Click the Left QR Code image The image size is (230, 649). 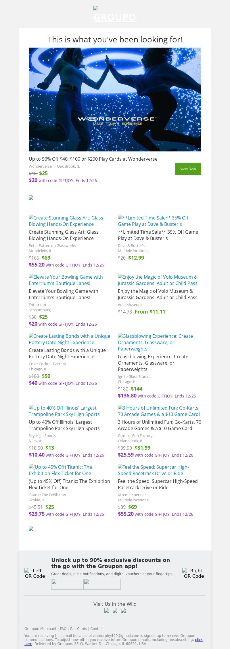click(x=35, y=573)
